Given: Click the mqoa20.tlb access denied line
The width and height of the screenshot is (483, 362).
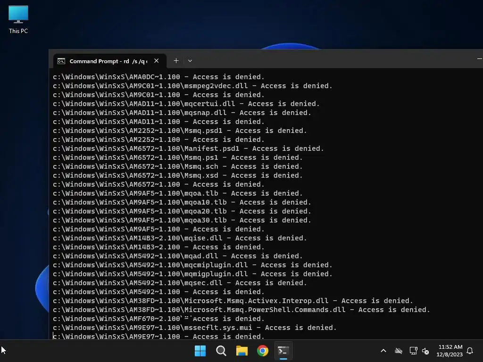Looking at the screenshot, I should point(182,211).
